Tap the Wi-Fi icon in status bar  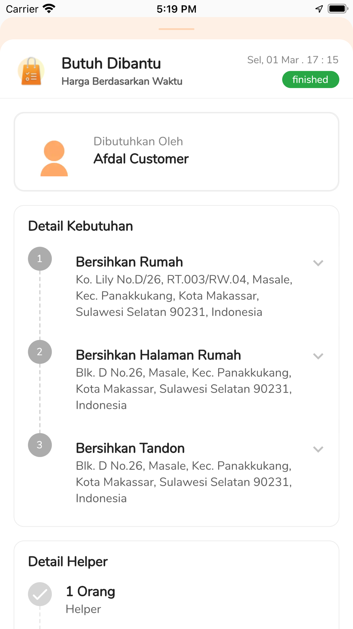click(49, 9)
